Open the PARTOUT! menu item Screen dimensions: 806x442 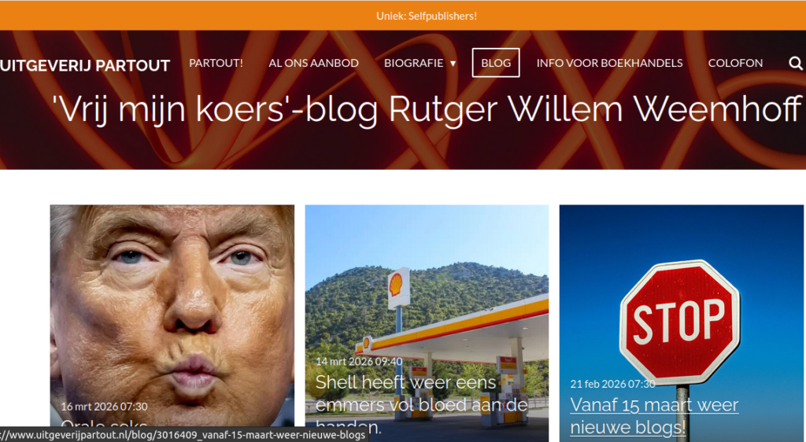click(x=216, y=63)
